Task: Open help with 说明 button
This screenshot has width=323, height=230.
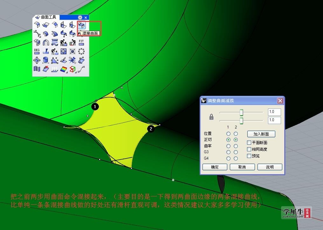Action: 270,167
